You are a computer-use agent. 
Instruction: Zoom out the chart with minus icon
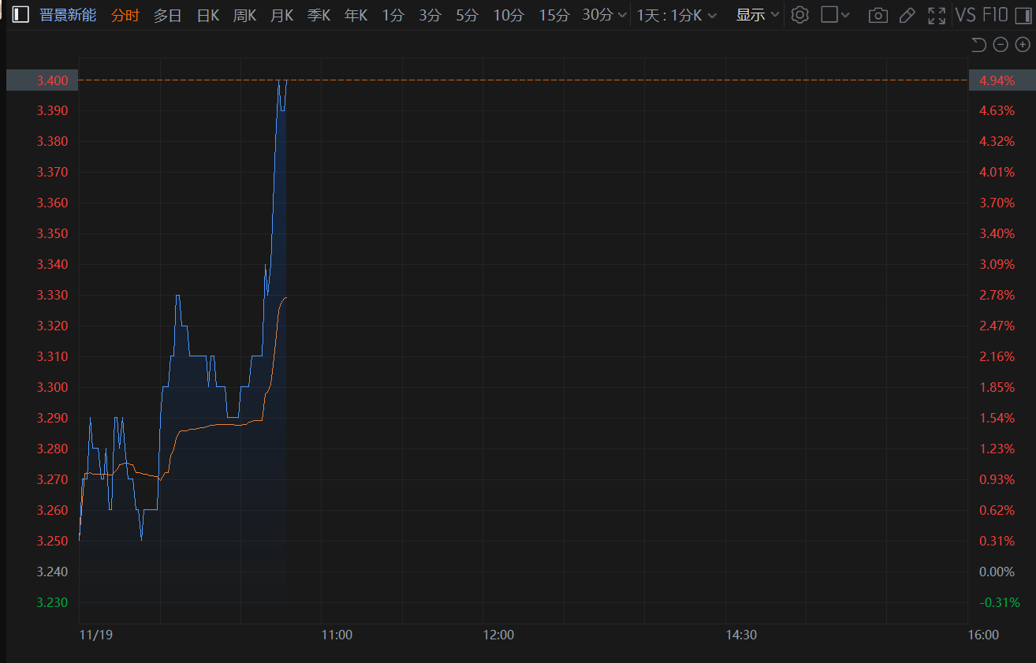[1001, 45]
